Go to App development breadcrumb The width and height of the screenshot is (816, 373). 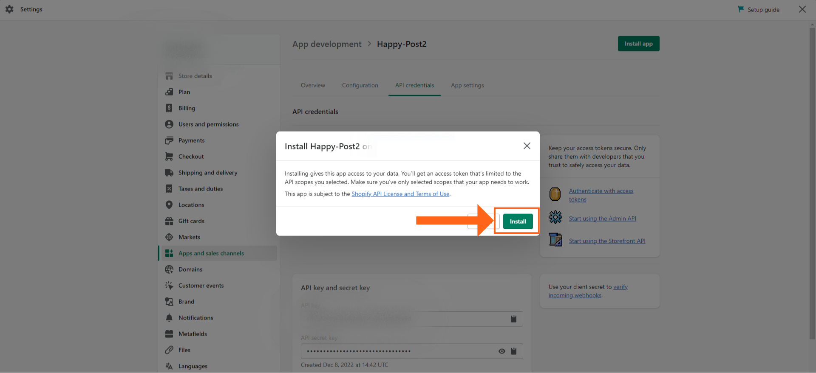(x=326, y=44)
